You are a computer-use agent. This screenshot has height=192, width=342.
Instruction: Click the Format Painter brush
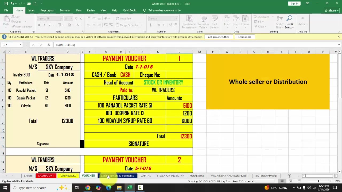click(x=22, y=27)
